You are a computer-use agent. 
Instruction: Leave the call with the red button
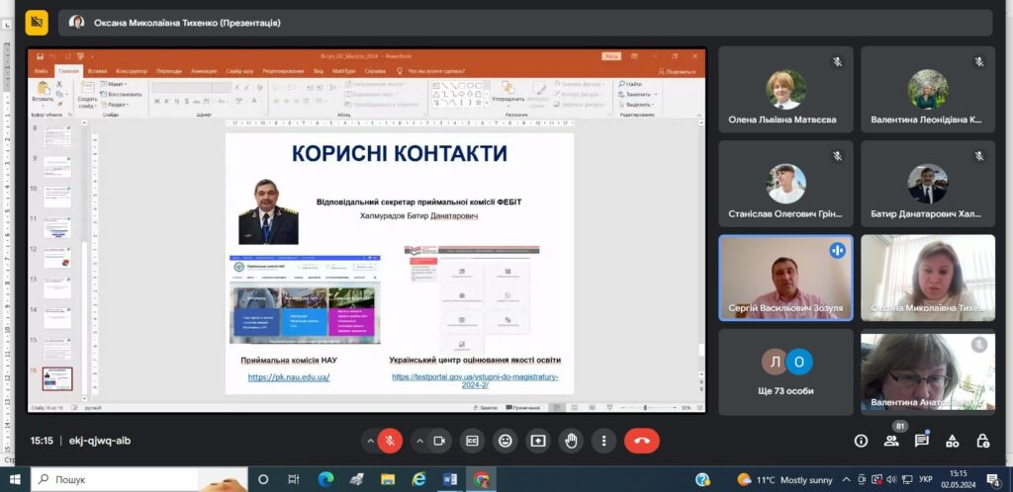click(x=641, y=441)
